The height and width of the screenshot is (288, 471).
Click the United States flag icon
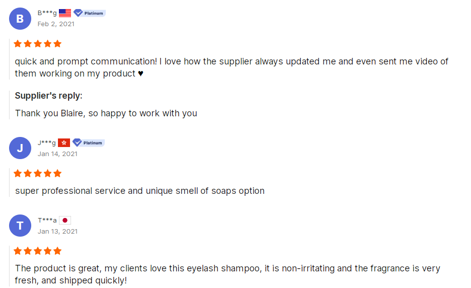(65, 13)
